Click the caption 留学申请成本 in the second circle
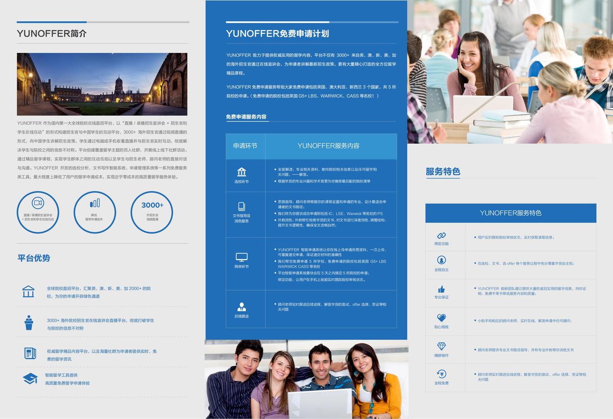 (94, 219)
